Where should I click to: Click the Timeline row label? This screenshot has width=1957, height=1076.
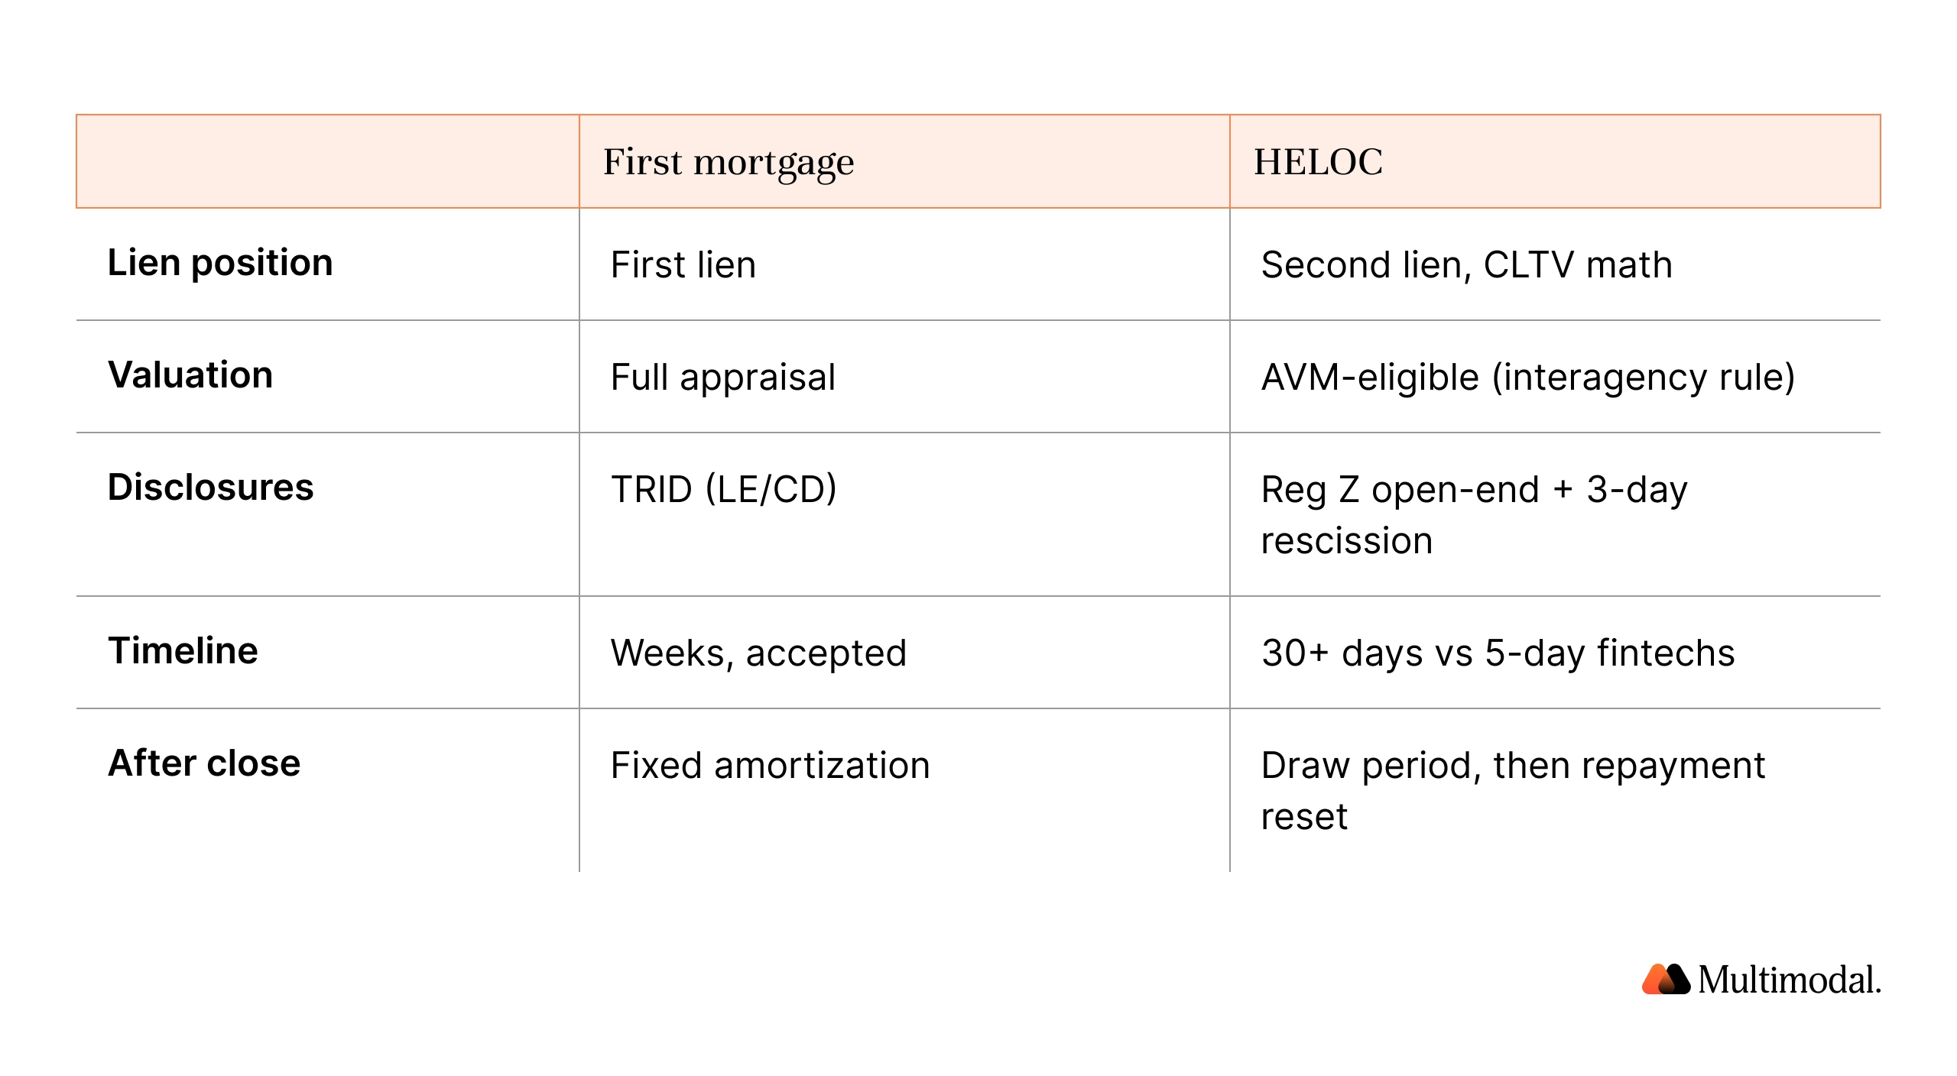click(183, 651)
